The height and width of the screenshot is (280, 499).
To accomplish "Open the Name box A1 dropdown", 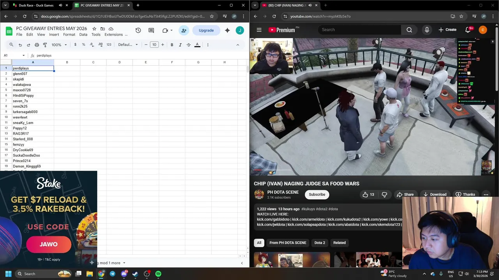I will [23, 56].
